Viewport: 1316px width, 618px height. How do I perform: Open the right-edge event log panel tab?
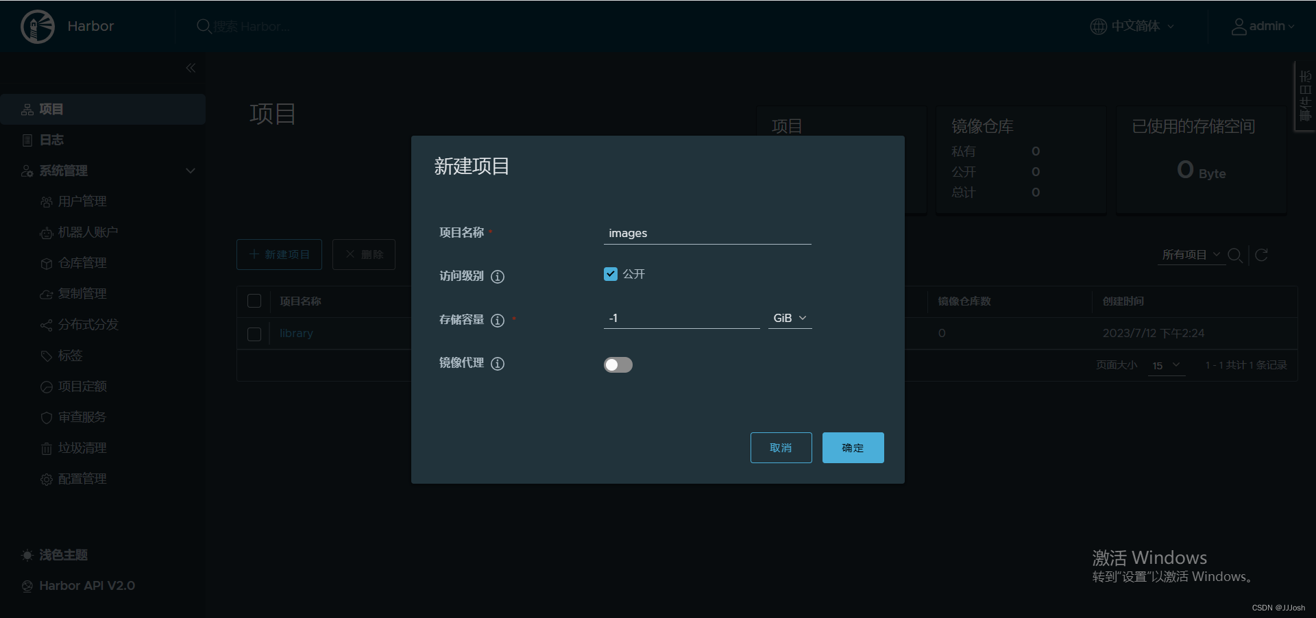pyautogui.click(x=1305, y=96)
